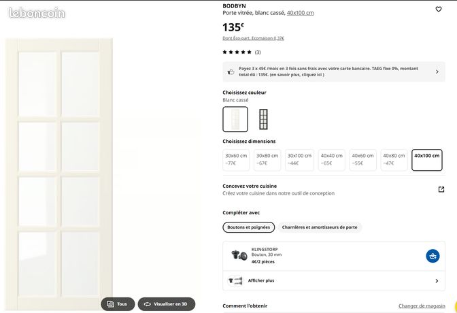Click hinge icon beside Afficher plus

click(235, 280)
